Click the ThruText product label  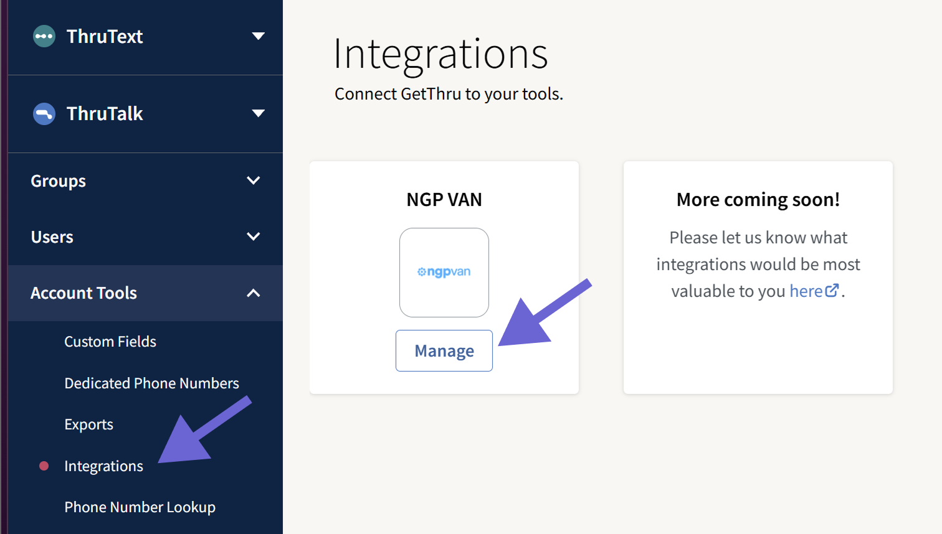tap(105, 36)
